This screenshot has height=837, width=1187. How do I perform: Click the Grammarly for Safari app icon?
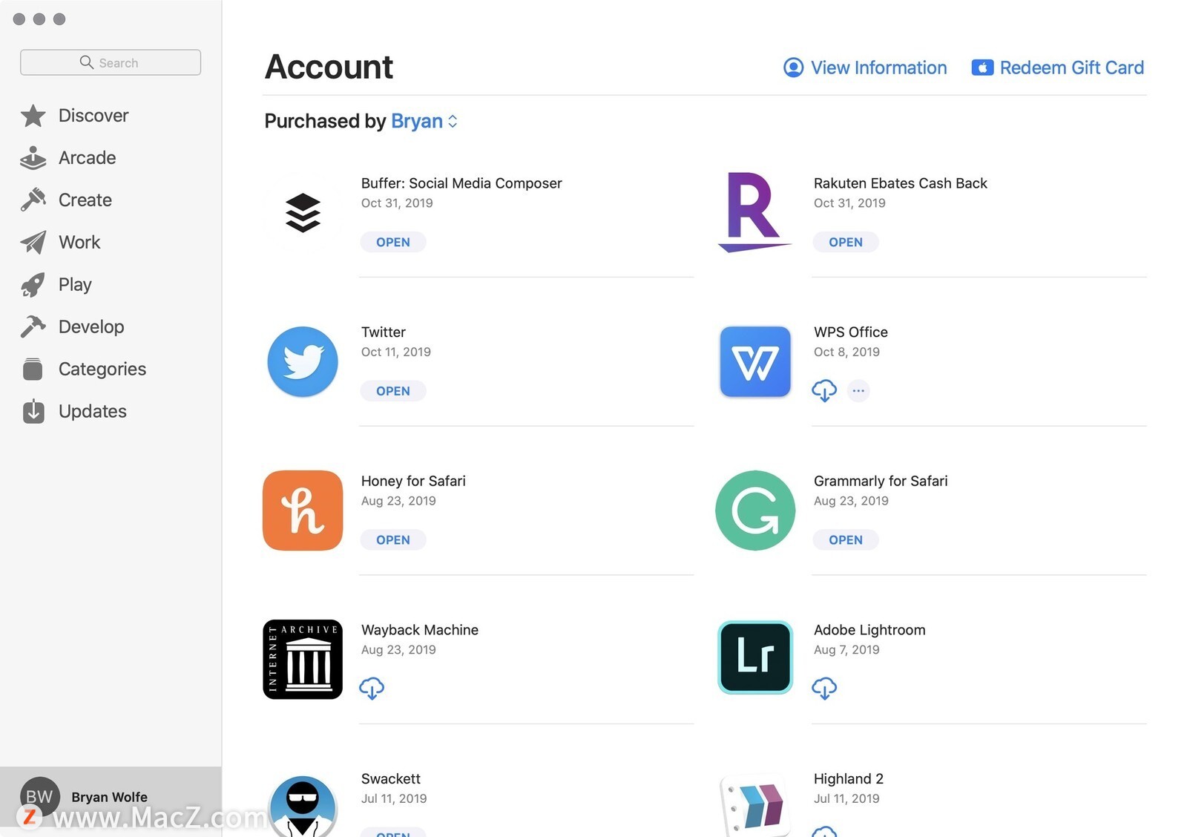coord(754,511)
